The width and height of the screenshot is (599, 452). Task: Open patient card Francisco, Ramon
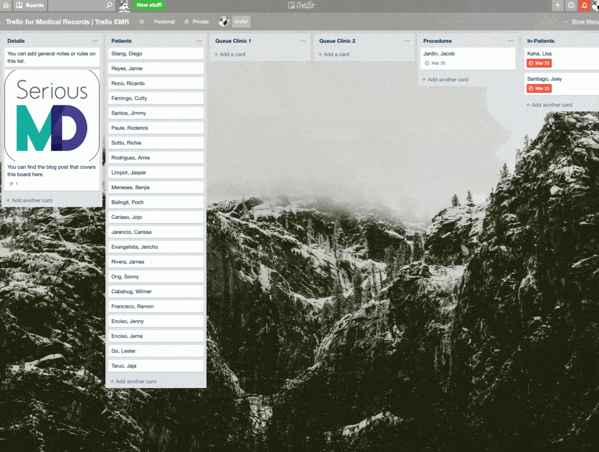pyautogui.click(x=156, y=306)
